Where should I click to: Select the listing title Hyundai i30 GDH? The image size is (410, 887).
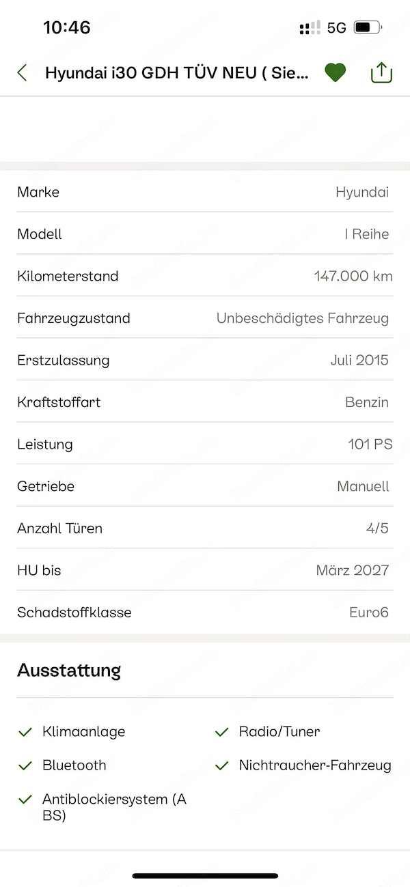point(177,73)
